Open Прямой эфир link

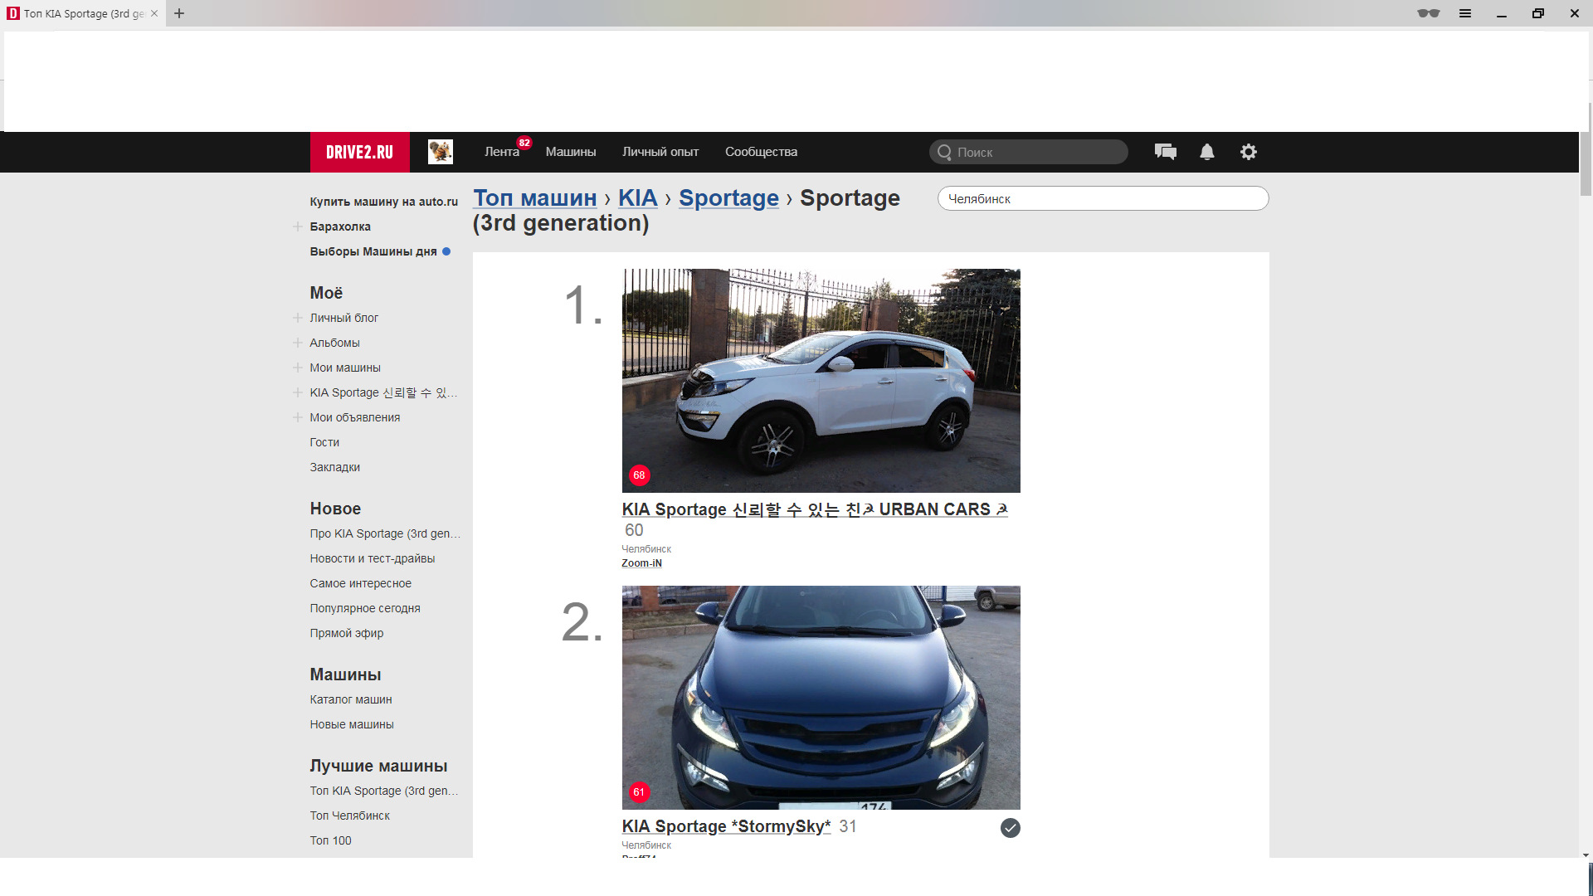tap(346, 633)
